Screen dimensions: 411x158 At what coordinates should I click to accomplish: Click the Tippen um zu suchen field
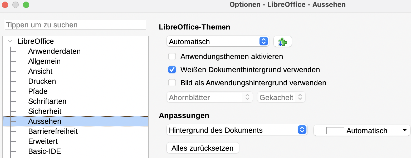click(x=76, y=25)
